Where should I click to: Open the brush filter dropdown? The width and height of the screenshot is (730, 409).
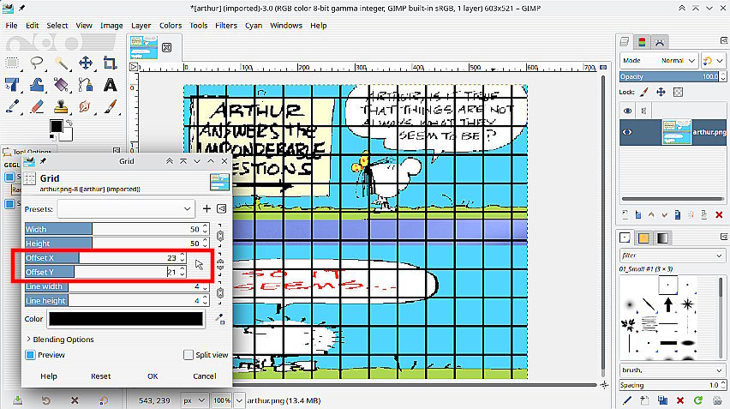672,256
